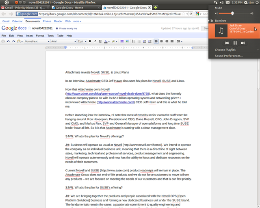Click the Reader link
The height and width of the screenshot is (208, 260).
point(58,21)
